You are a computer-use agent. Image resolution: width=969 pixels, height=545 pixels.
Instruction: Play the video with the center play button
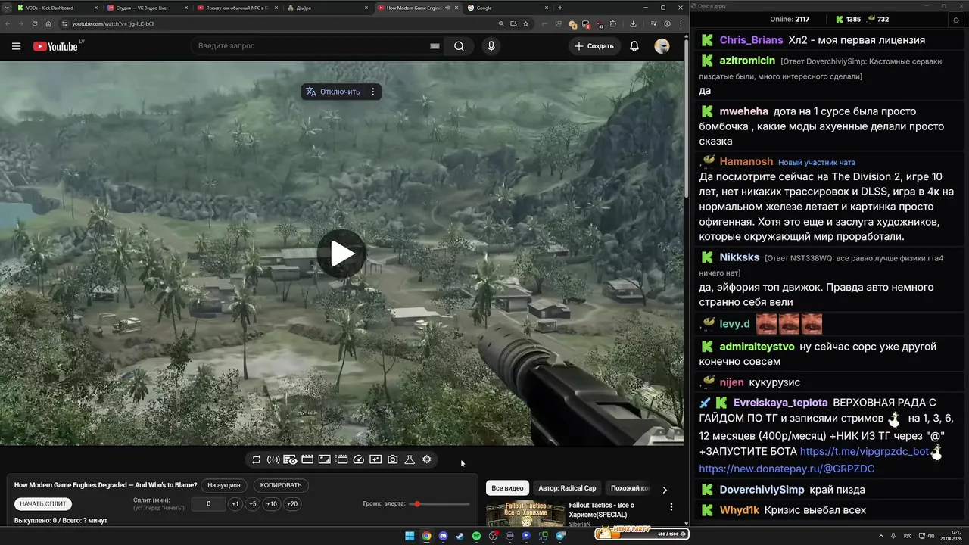click(x=341, y=254)
